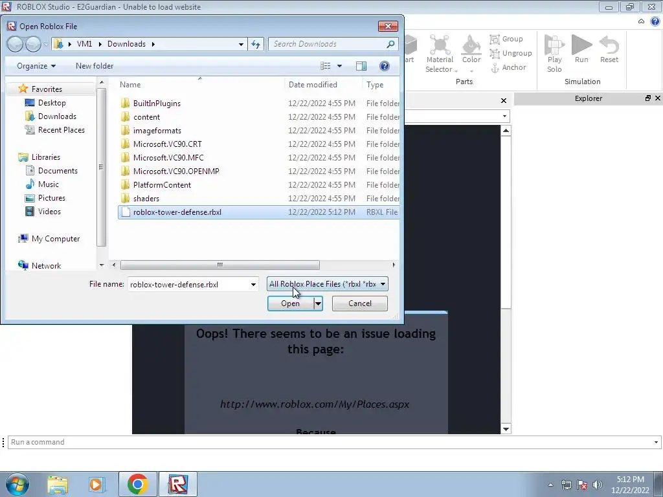Open Windows Explorer from the taskbar
This screenshot has width=663, height=497.
click(58, 484)
